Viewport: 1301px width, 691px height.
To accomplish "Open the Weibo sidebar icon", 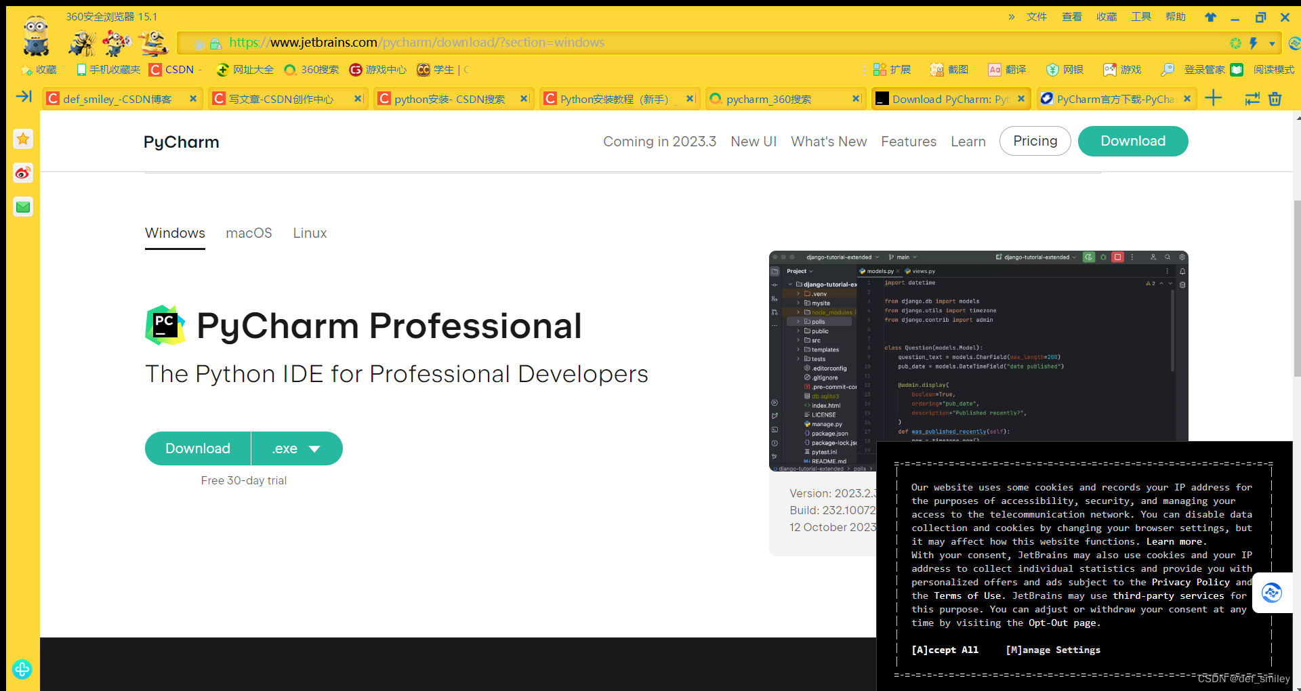I will tap(23, 173).
